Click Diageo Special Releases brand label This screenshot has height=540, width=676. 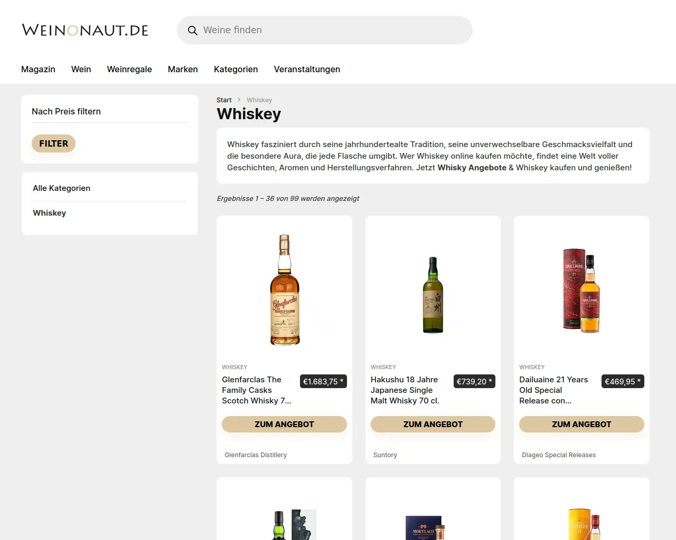[559, 455]
